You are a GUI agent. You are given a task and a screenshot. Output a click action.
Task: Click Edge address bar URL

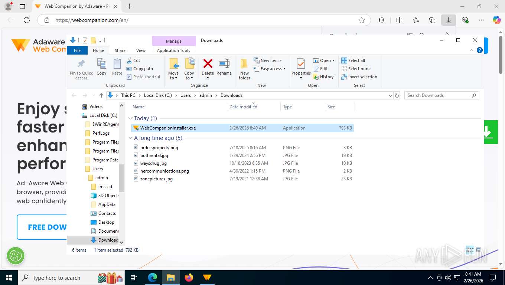click(x=92, y=20)
